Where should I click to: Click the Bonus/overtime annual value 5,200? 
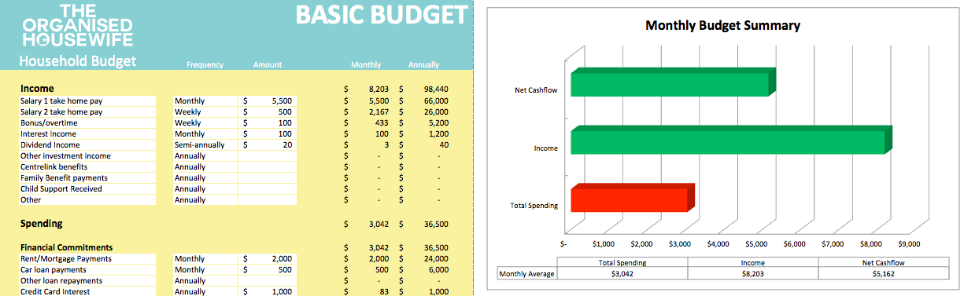click(x=438, y=123)
